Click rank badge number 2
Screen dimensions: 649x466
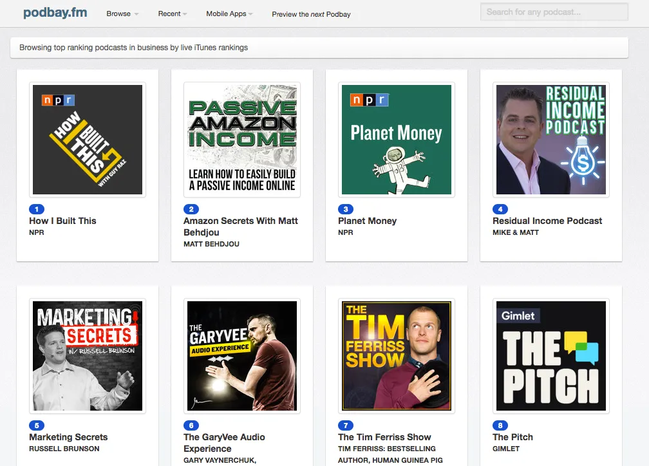click(191, 209)
